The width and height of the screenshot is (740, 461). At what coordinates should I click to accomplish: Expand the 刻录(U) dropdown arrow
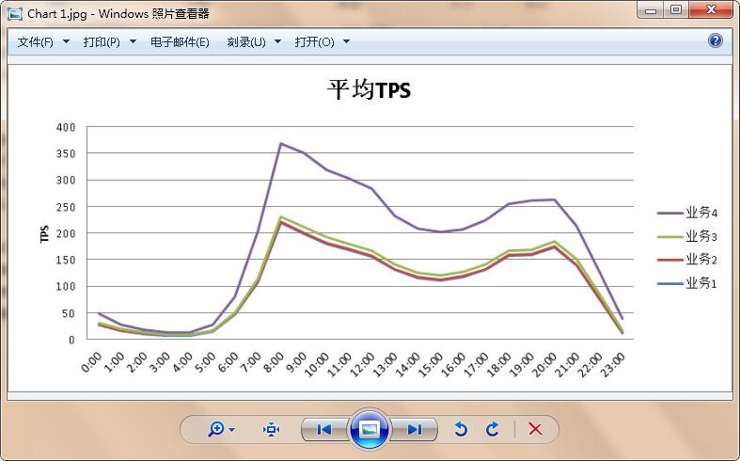278,41
